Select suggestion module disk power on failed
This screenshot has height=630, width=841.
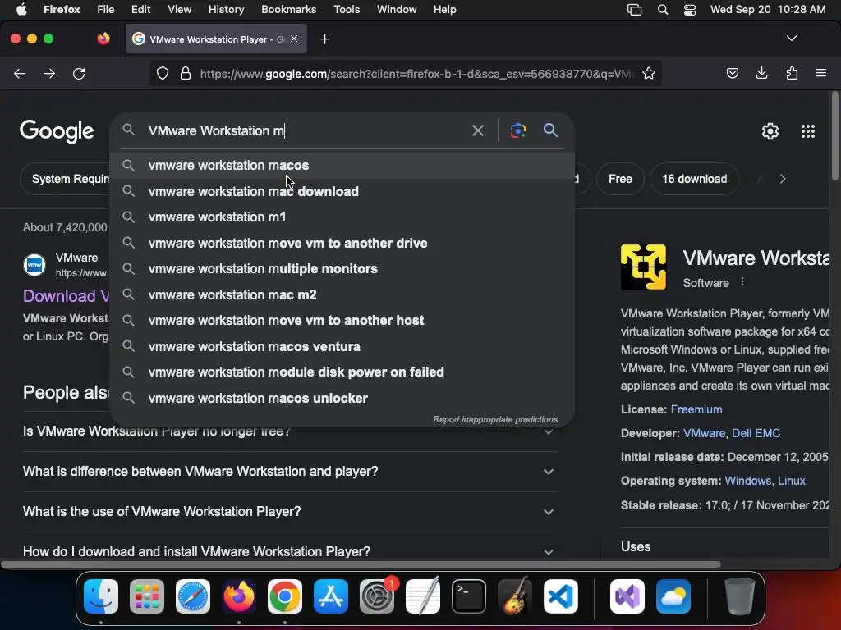point(342,372)
